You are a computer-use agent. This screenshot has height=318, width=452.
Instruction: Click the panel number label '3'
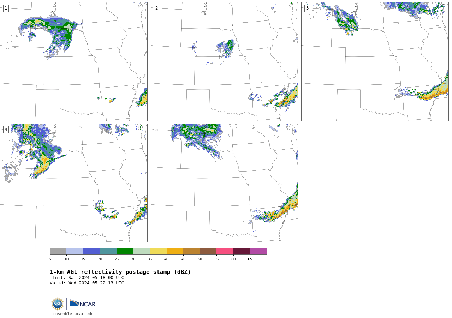[307, 8]
